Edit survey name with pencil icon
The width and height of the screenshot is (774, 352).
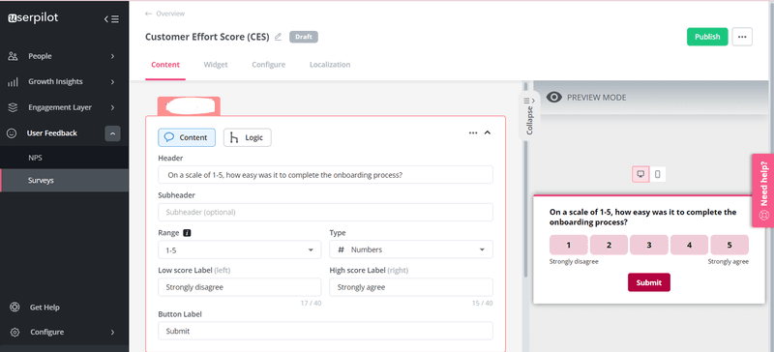(x=278, y=37)
